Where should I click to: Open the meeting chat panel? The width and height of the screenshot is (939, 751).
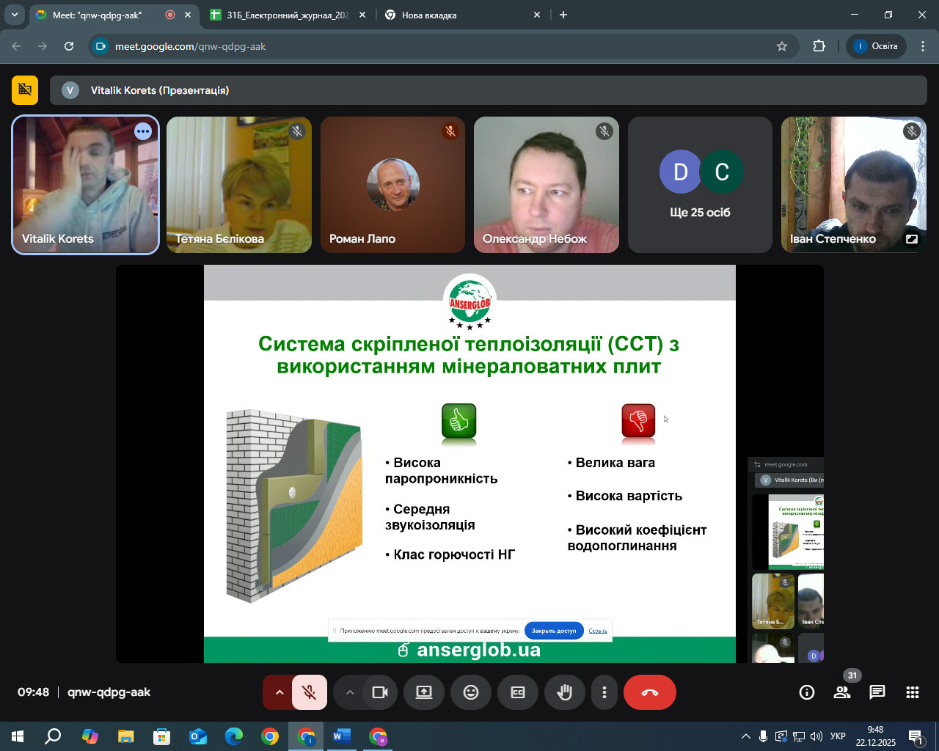[x=877, y=692]
